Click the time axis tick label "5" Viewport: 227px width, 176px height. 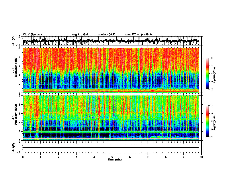(112, 157)
